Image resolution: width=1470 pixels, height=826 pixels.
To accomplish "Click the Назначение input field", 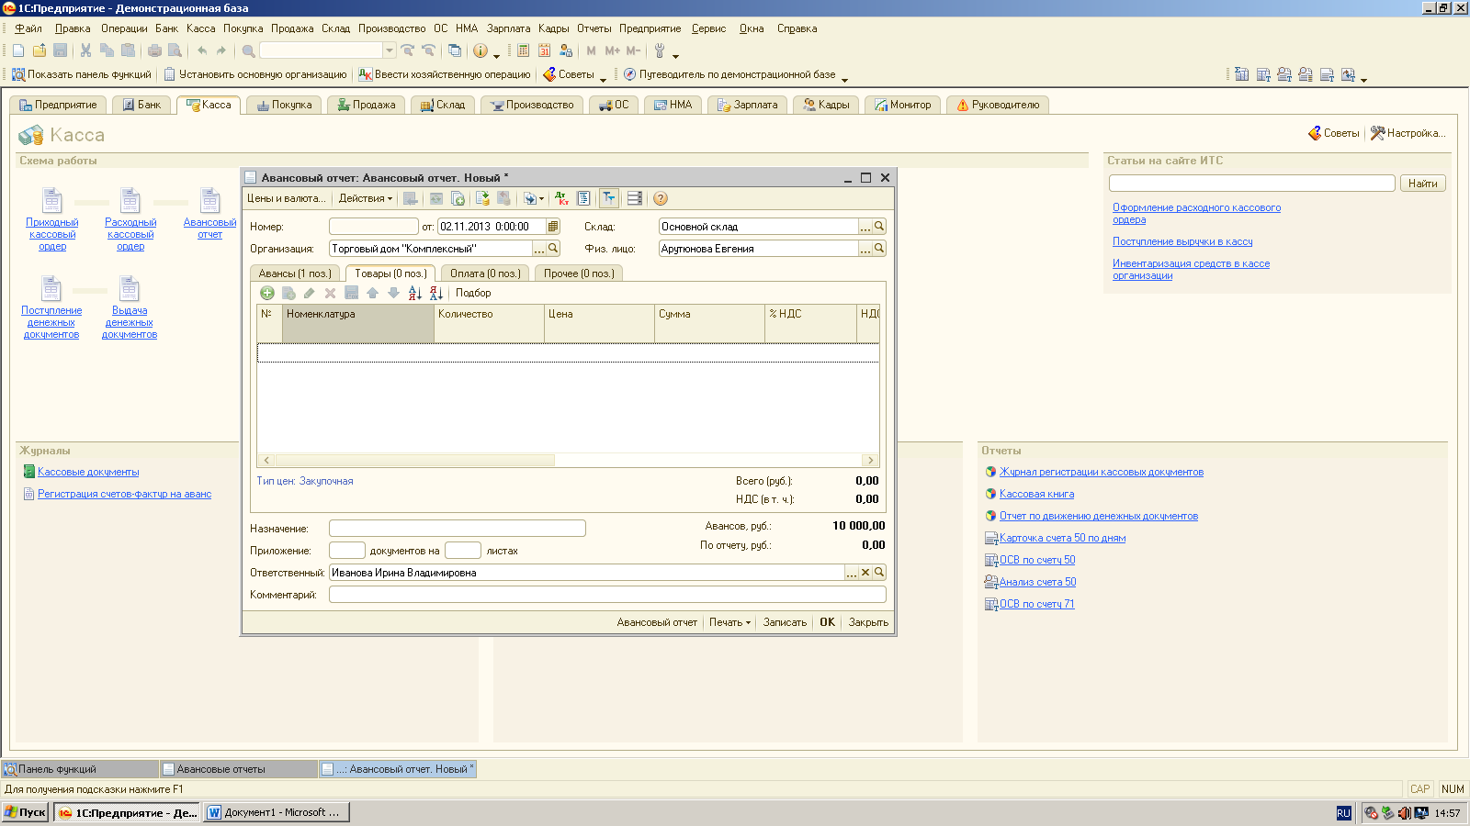I will click(x=458, y=528).
